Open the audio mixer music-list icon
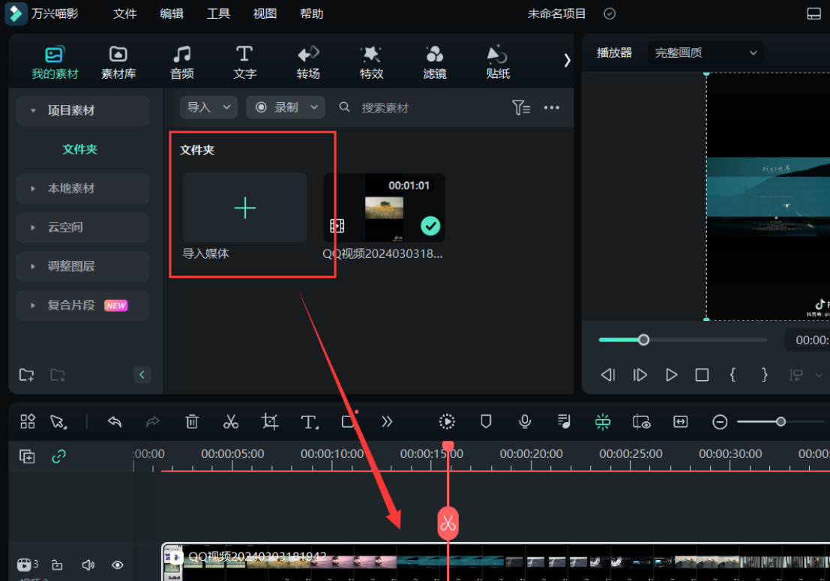 coord(564,422)
